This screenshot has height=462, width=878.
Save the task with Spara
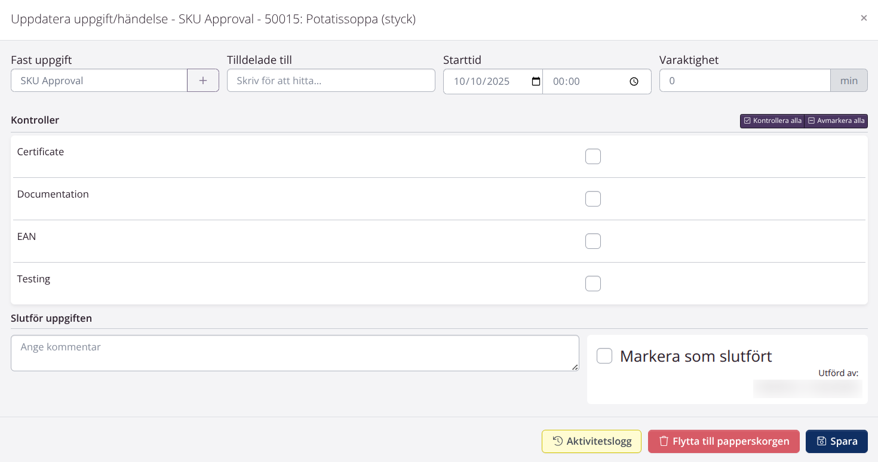(836, 441)
